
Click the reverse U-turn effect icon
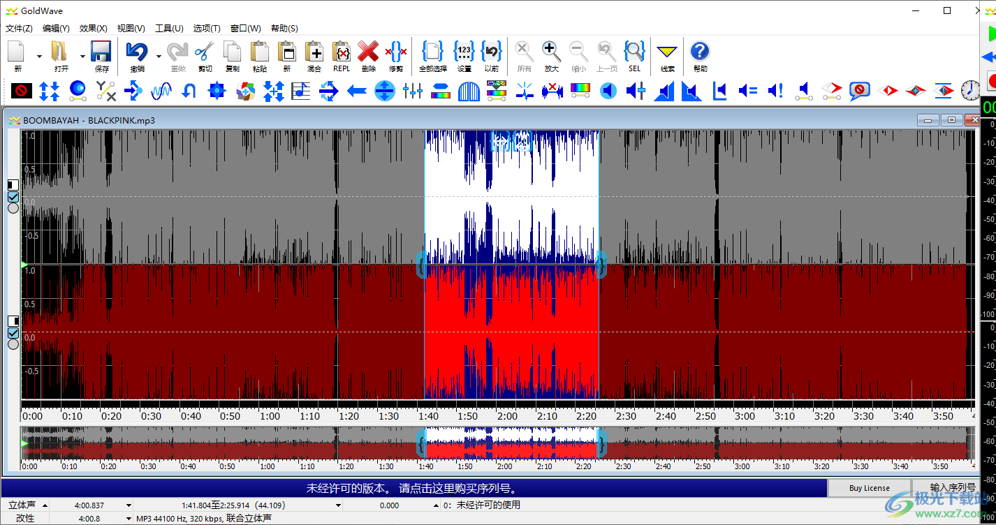coord(189,91)
